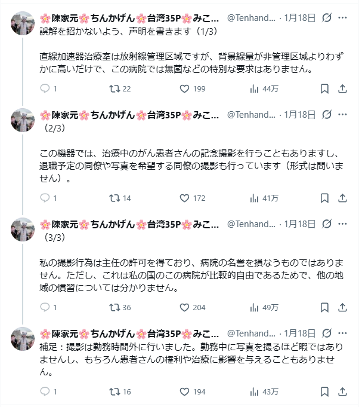The height and width of the screenshot is (407, 362).
Task: Click the profile avatar on the (3/3) tweet
Action: (23, 230)
